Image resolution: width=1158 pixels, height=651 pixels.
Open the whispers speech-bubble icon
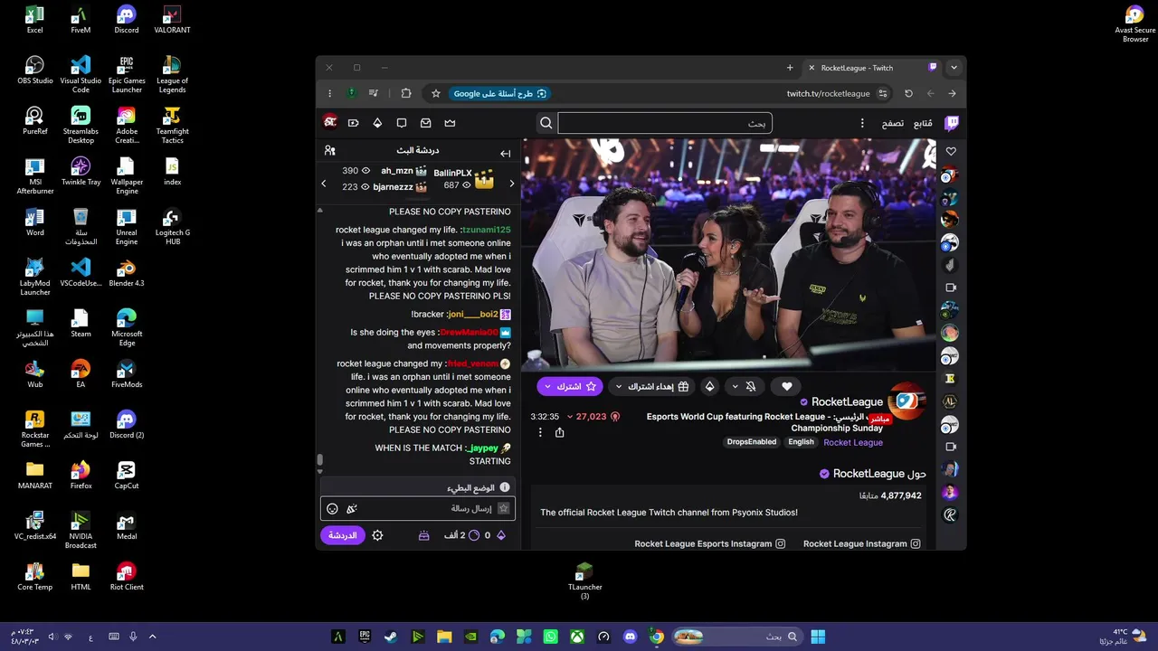point(402,123)
